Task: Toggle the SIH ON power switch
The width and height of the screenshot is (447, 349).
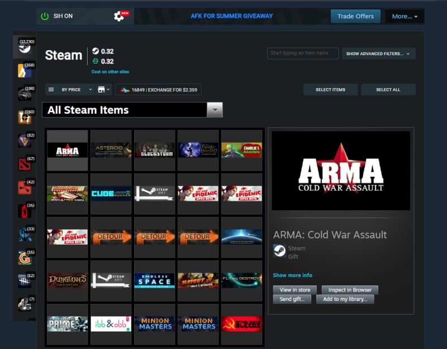Action: point(45,16)
